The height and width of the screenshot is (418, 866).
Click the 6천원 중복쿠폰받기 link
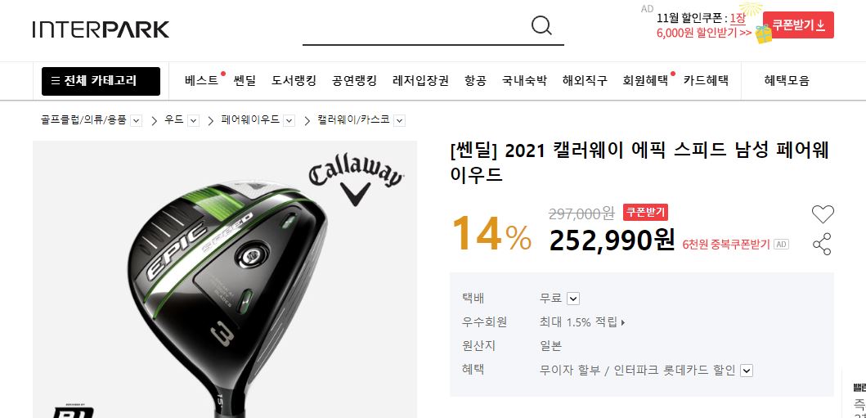[725, 244]
